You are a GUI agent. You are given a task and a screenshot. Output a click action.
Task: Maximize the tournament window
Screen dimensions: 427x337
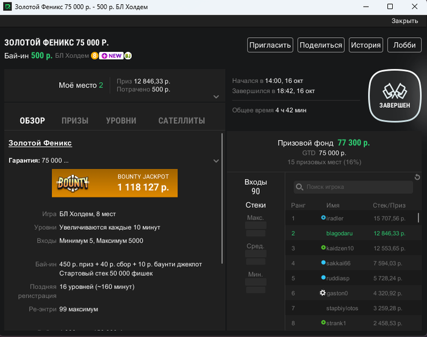[390, 7]
